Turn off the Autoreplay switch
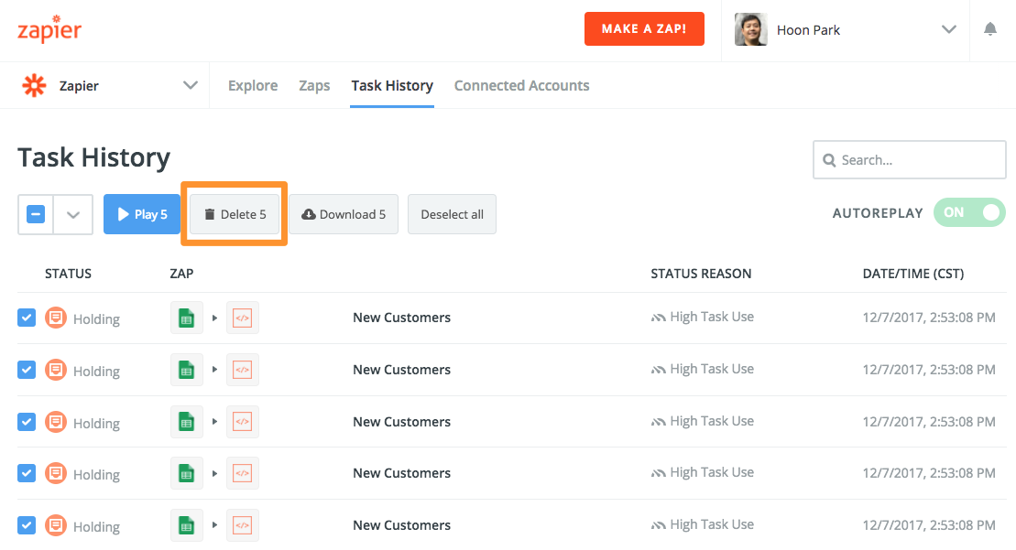Screen dimensions: 1016x550 point(969,213)
